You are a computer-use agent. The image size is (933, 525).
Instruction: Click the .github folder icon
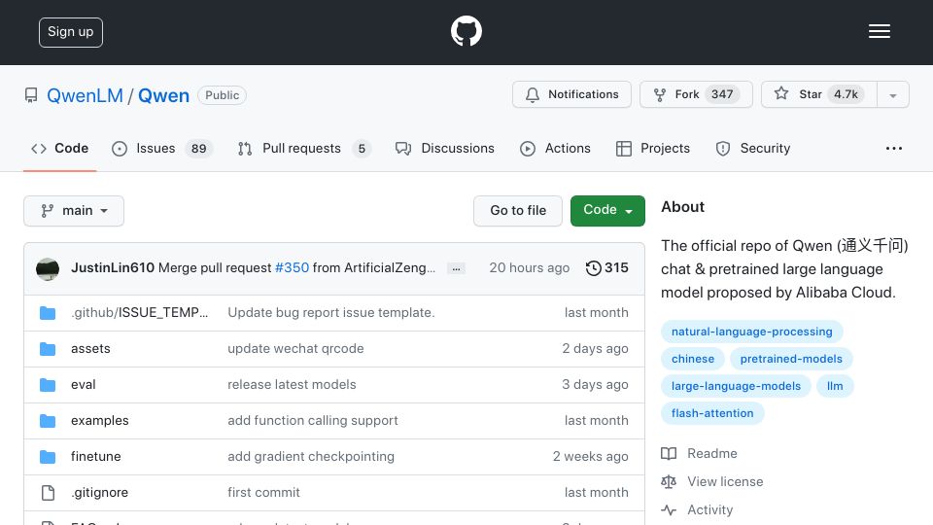[x=48, y=312]
